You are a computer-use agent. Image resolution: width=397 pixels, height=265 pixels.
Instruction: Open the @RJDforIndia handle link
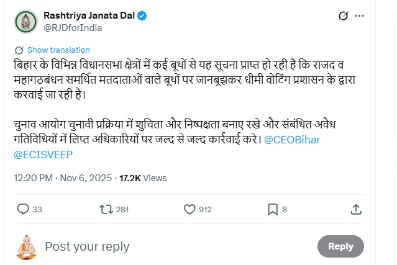click(x=73, y=27)
